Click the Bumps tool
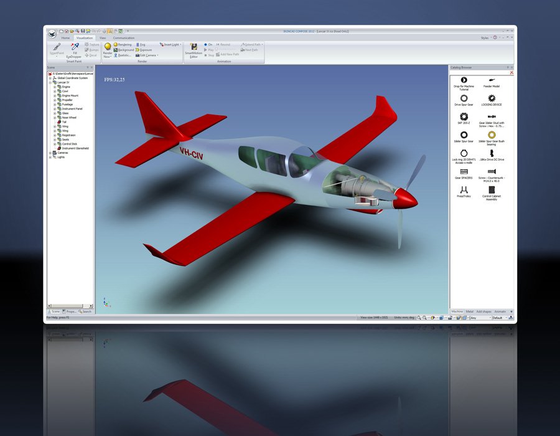 point(91,50)
